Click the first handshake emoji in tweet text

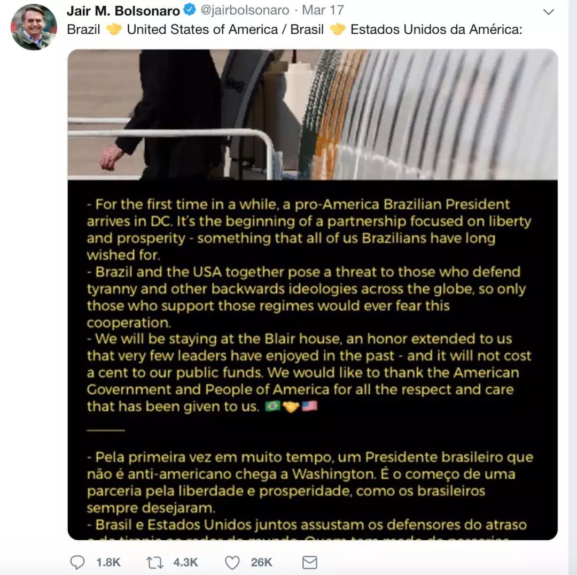coord(114,29)
